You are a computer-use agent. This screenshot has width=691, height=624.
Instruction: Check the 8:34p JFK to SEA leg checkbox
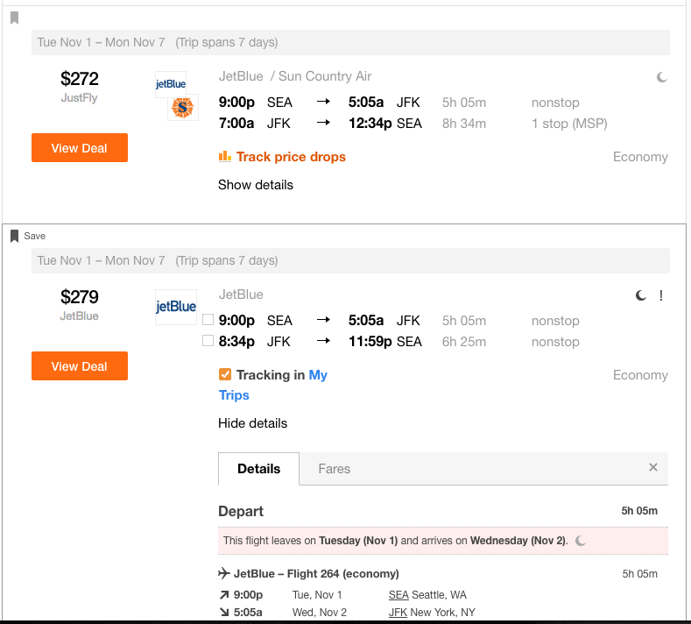point(208,341)
